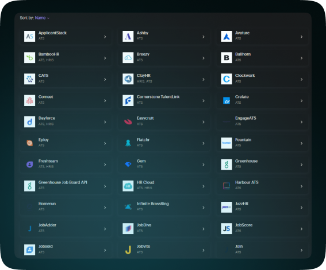Viewport: 326px width, 270px height.
Task: Click the Cornerstone TalentLink logo icon
Action: (128, 100)
